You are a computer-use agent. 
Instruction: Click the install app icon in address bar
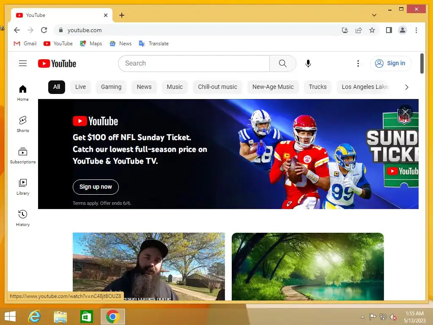[345, 30]
